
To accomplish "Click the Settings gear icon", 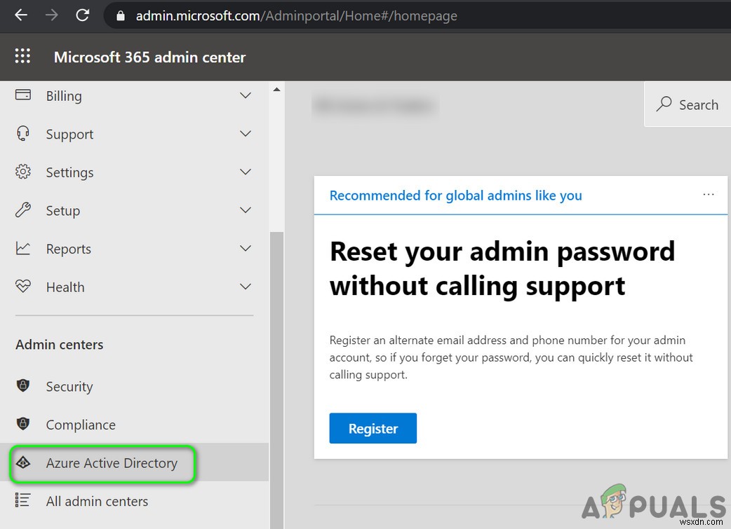I will pyautogui.click(x=23, y=172).
